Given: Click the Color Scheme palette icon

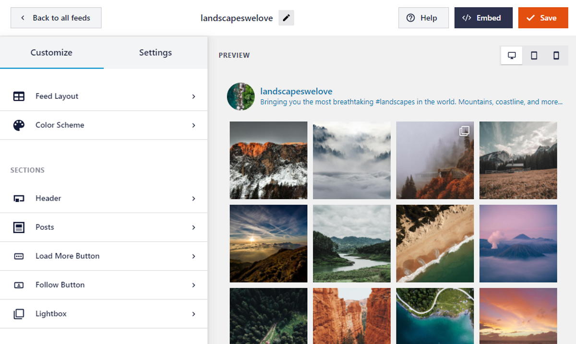Looking at the screenshot, I should [x=19, y=125].
